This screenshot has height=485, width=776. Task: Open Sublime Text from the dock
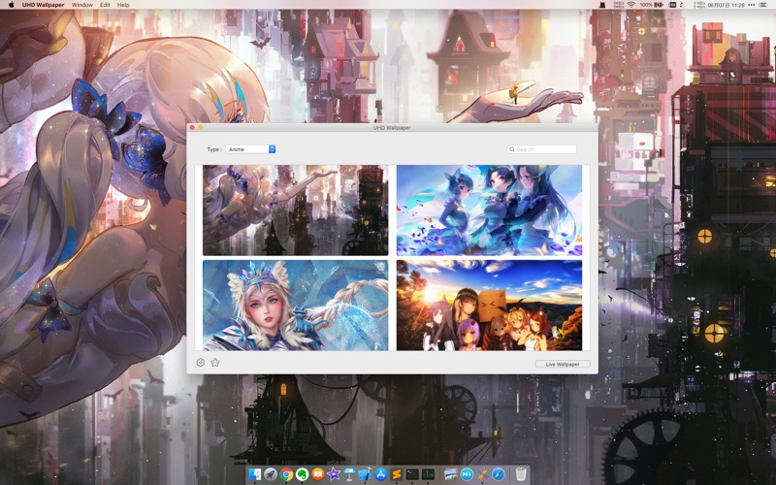(x=397, y=474)
